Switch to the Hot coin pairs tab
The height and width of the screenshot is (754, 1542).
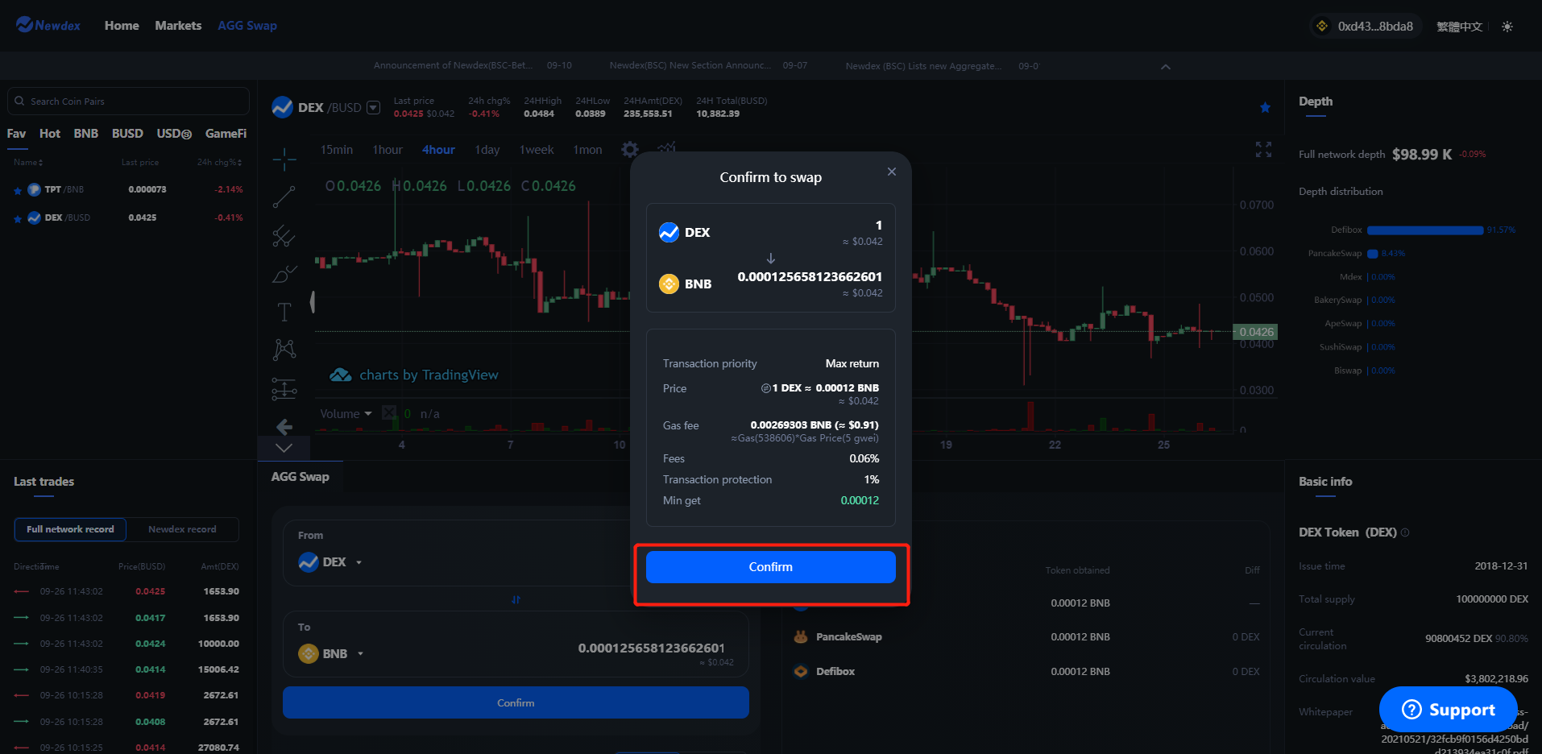[x=50, y=134]
